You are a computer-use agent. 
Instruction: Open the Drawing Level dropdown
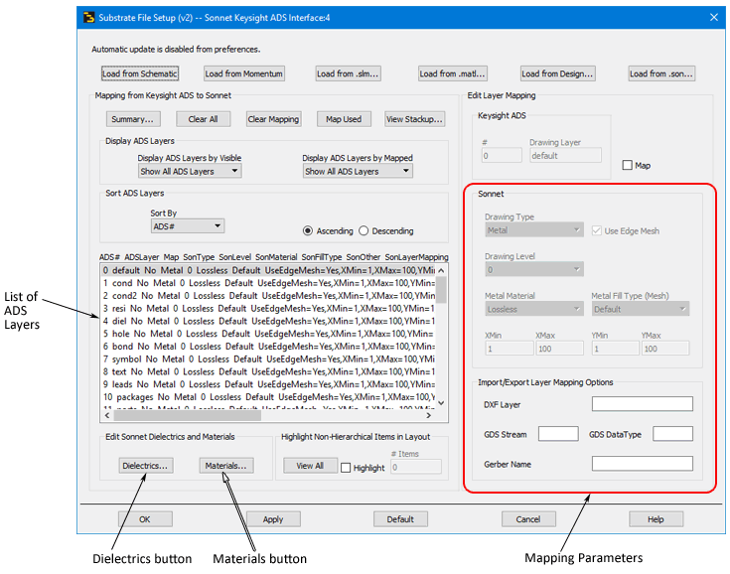click(x=534, y=269)
